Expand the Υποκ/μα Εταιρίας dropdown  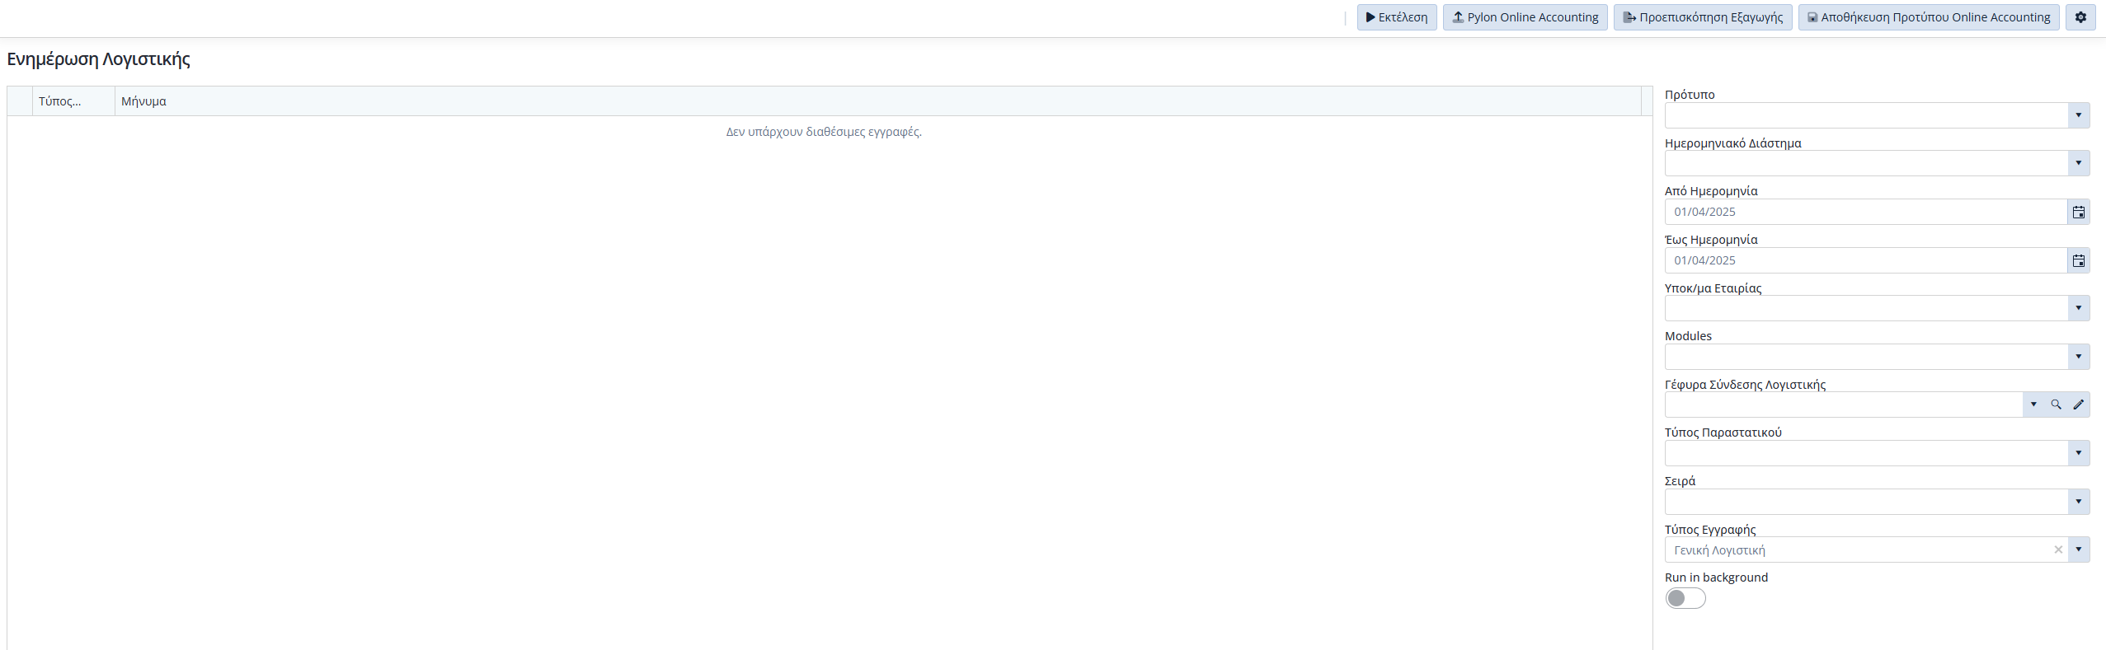tap(2078, 308)
